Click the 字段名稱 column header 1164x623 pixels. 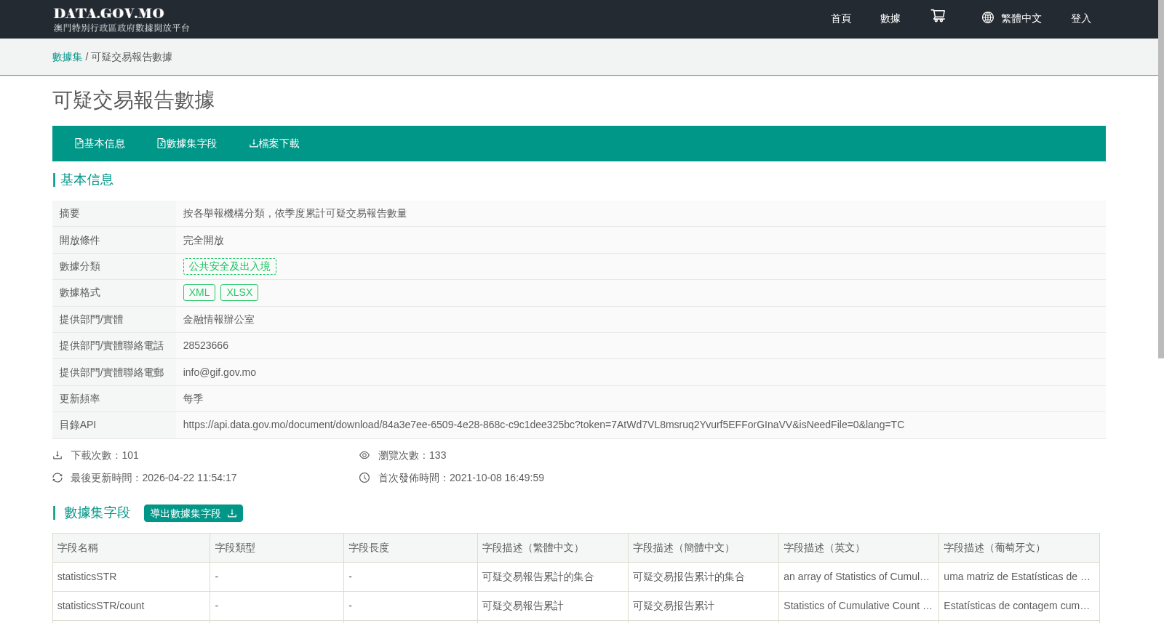click(131, 547)
